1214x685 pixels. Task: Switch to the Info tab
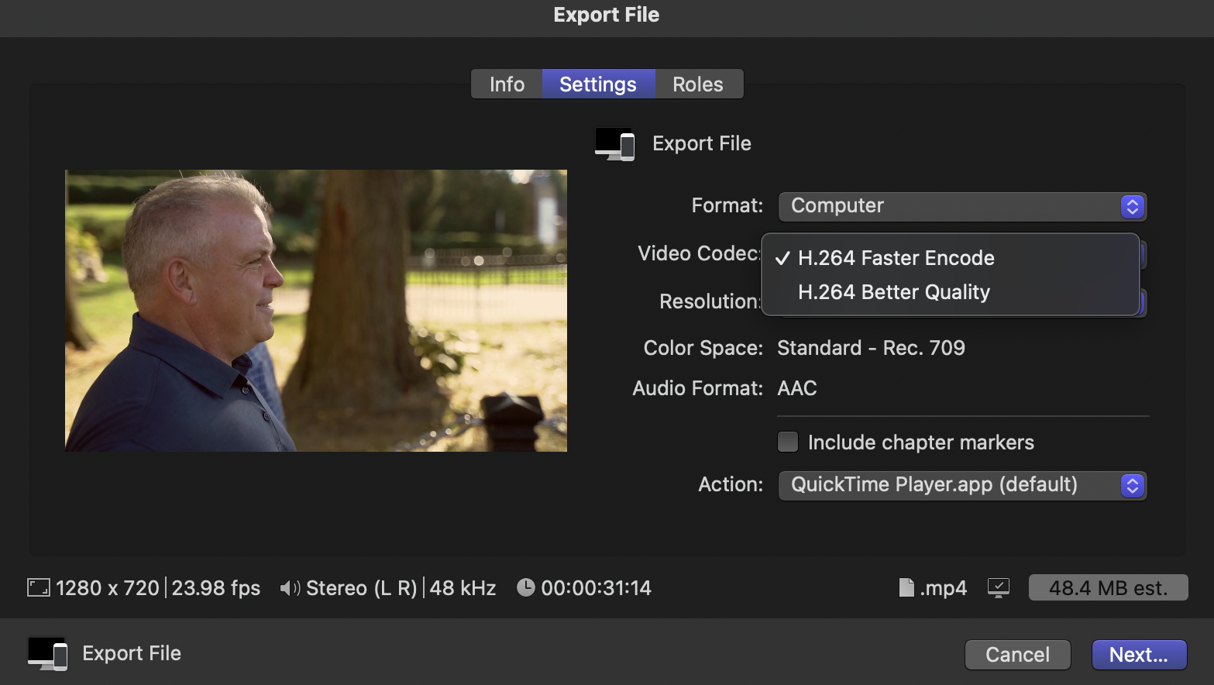(x=507, y=84)
